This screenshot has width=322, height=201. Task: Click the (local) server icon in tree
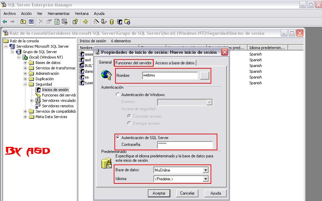pos(25,57)
